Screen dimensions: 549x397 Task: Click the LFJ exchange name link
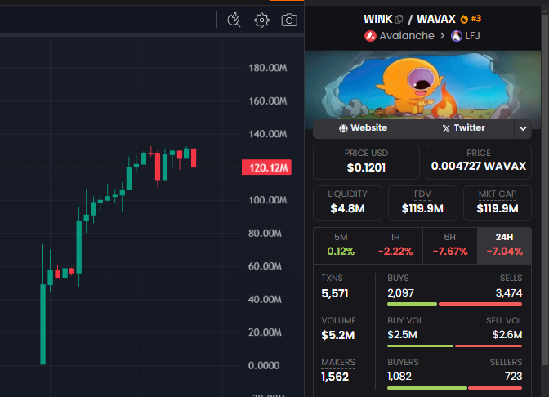coord(472,36)
